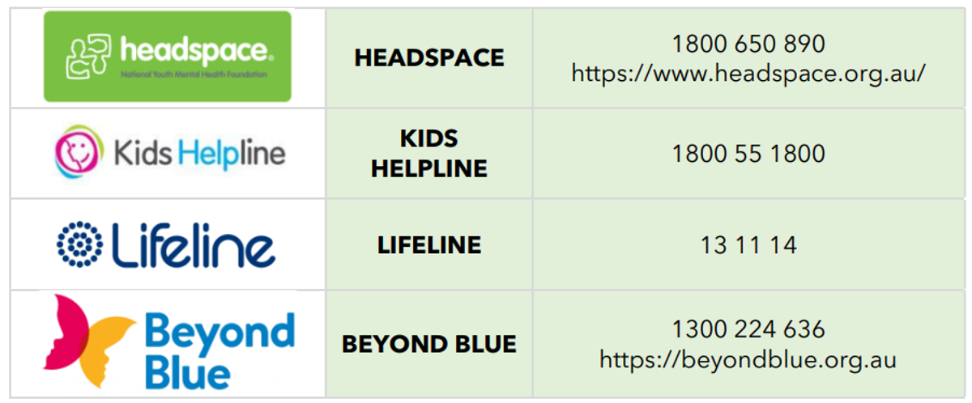Click the Lifeline wordmark logo text
This screenshot has height=403, width=972.
[193, 244]
